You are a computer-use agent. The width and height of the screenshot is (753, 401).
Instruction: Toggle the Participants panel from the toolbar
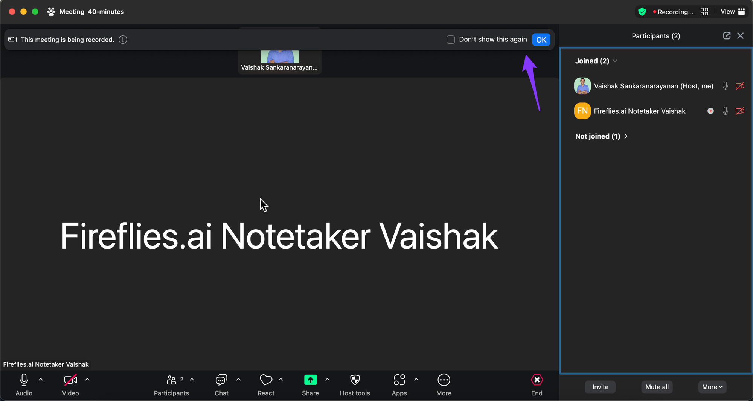click(x=171, y=385)
